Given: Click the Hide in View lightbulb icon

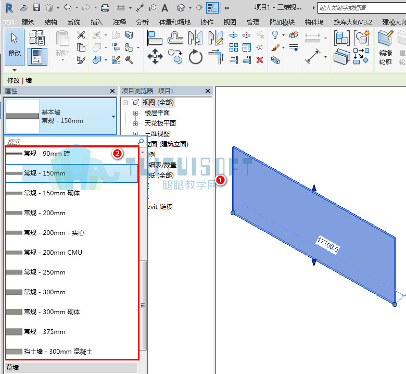Looking at the screenshot, I should click(275, 35).
